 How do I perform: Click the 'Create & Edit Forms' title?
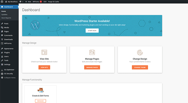pyautogui.click(x=41, y=96)
